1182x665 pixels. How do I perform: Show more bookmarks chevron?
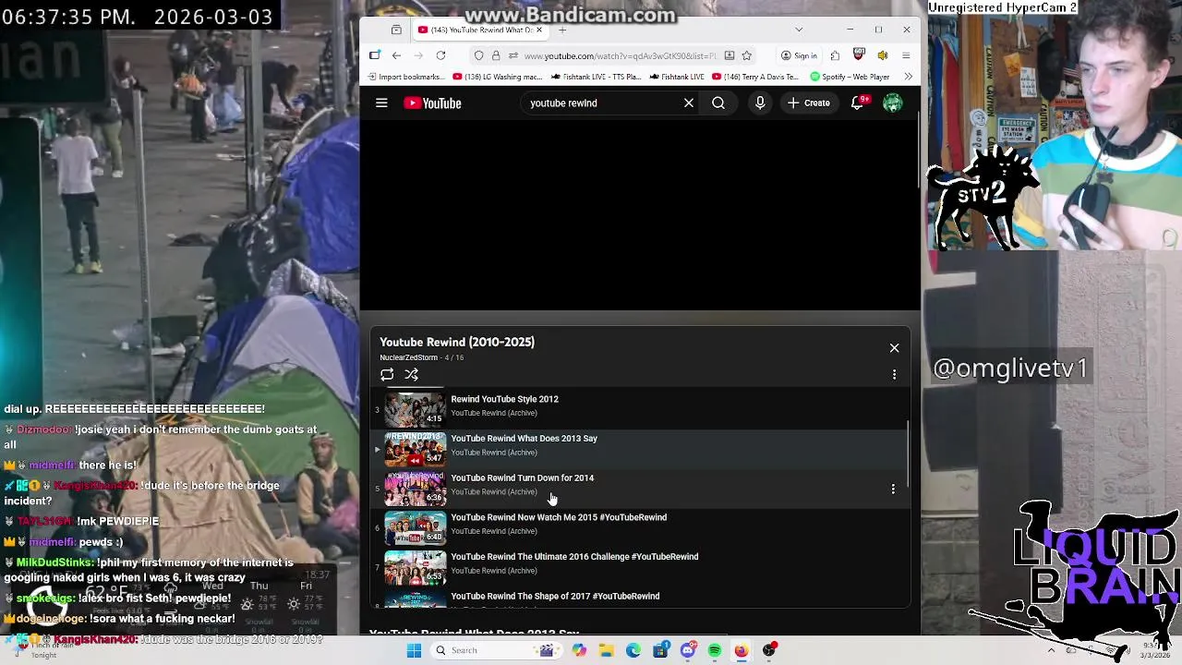pos(908,77)
